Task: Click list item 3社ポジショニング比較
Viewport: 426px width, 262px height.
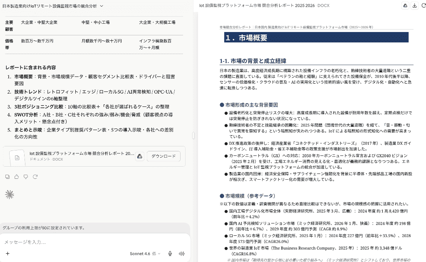Action: [92, 107]
